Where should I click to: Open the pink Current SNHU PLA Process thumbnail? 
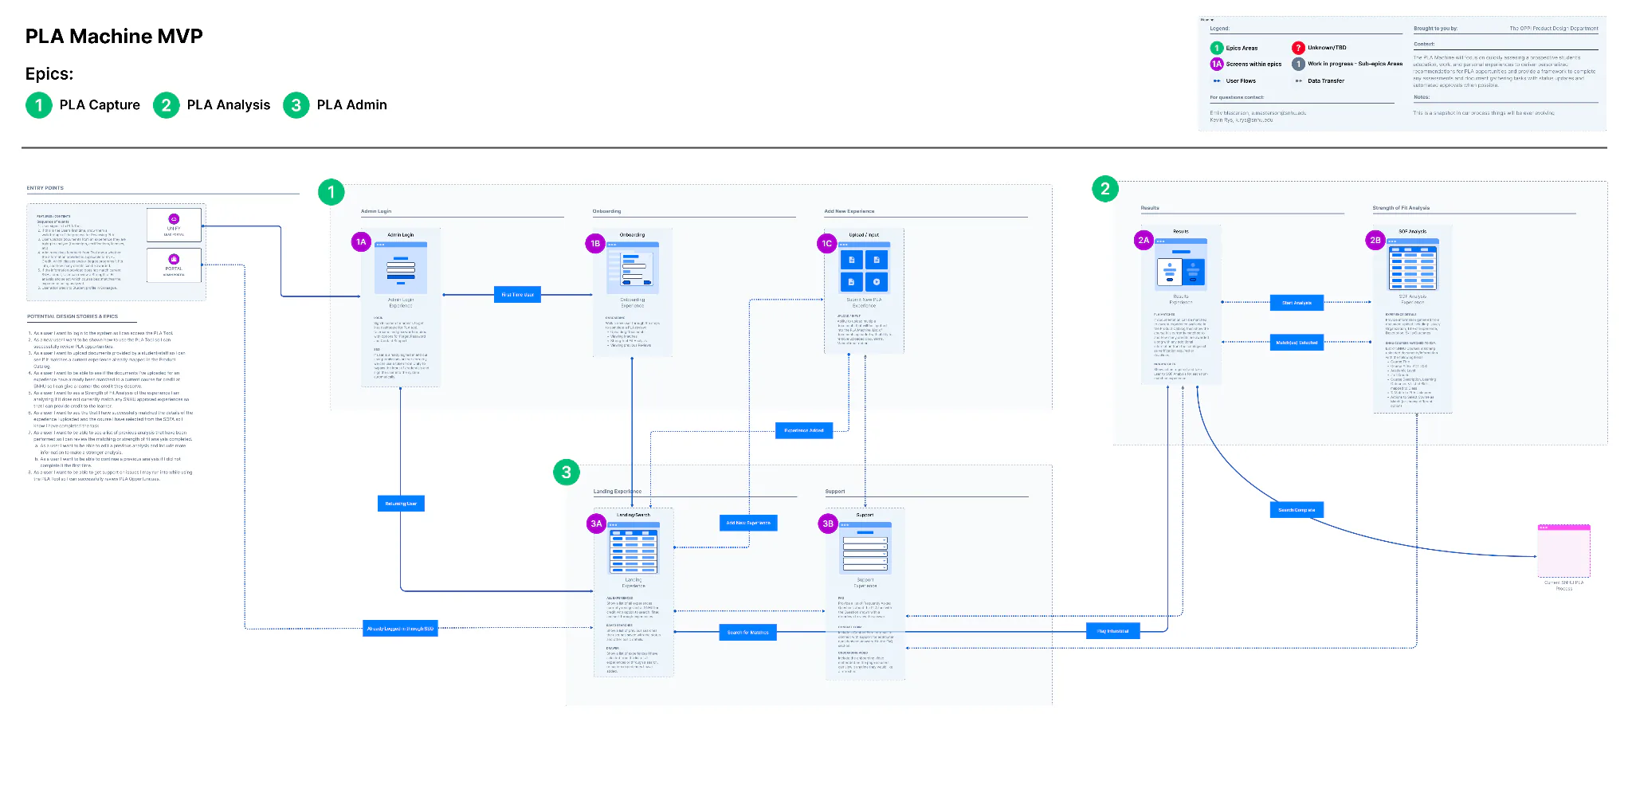[x=1563, y=551]
